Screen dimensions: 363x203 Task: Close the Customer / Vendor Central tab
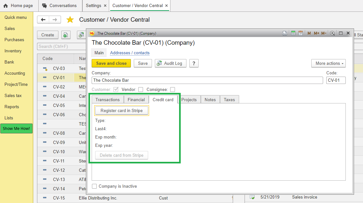(166, 6)
